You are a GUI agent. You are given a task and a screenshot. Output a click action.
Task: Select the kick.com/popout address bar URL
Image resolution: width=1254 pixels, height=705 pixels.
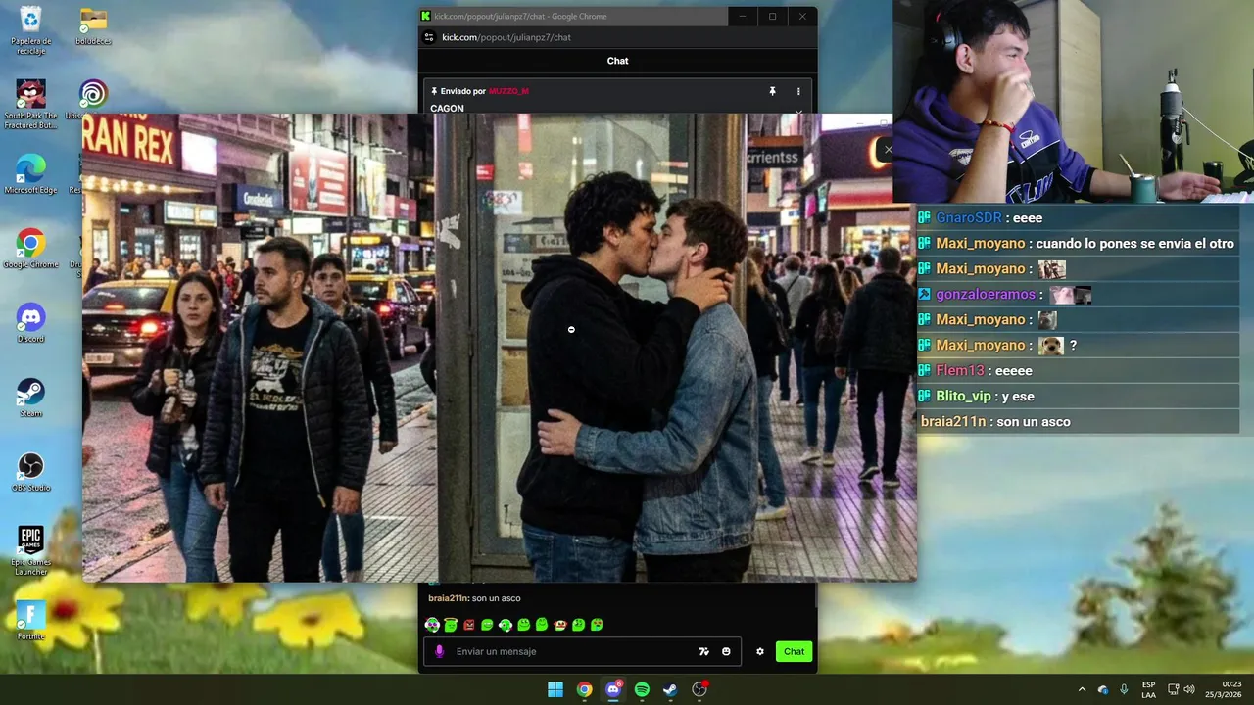(506, 37)
